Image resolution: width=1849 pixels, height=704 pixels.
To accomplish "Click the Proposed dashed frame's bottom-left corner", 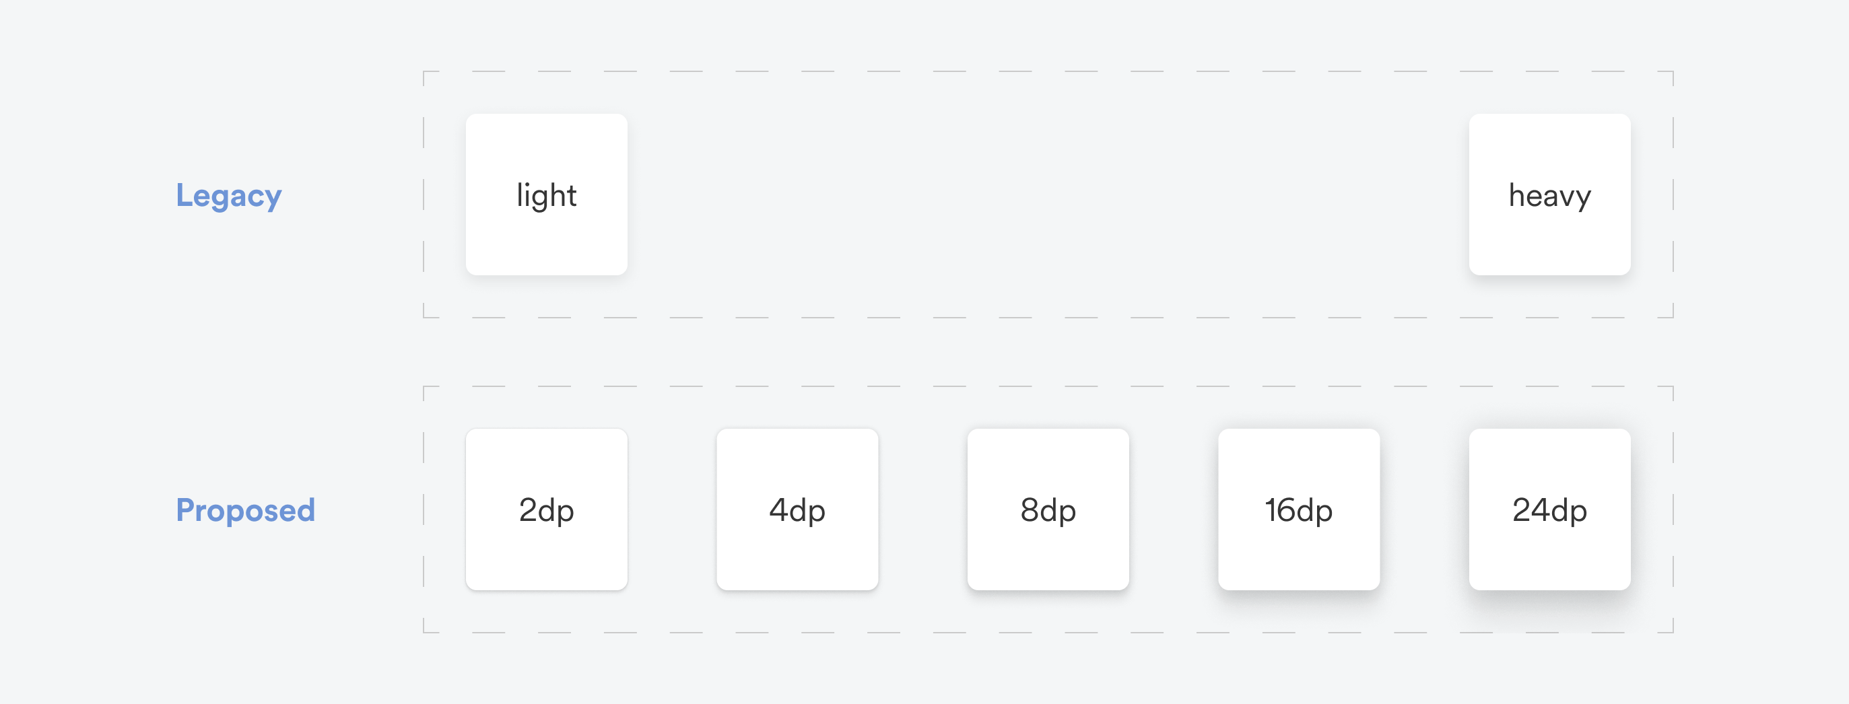I will pyautogui.click(x=424, y=631).
